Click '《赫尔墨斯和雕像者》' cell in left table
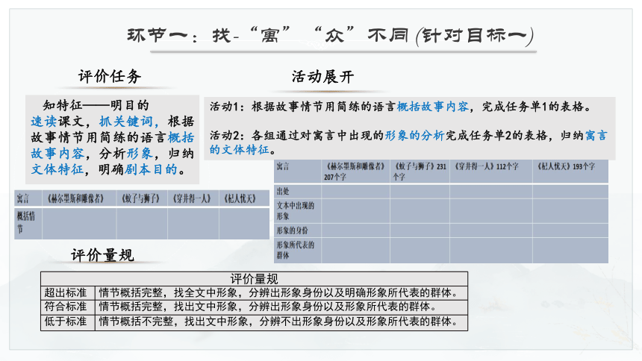 click(79, 198)
